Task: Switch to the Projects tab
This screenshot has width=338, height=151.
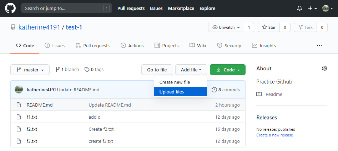Action: tap(167, 45)
